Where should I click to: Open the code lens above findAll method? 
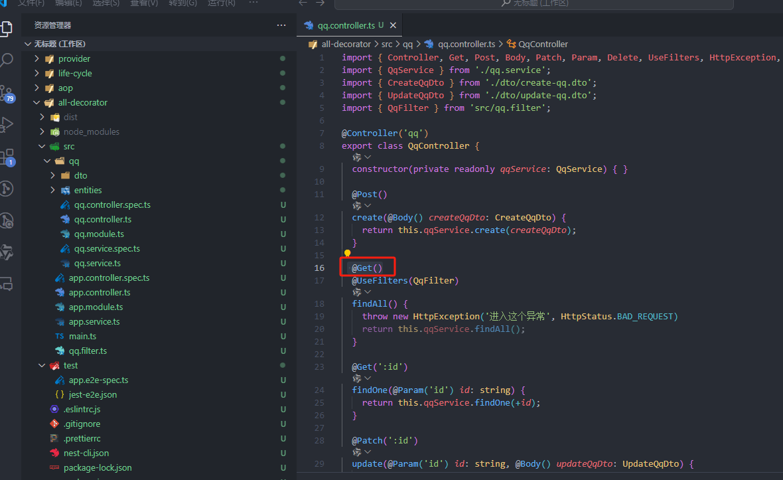click(362, 291)
